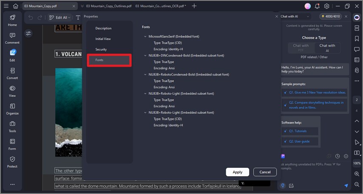
Task: Click the current page number 2 box
Action: coord(357,100)
